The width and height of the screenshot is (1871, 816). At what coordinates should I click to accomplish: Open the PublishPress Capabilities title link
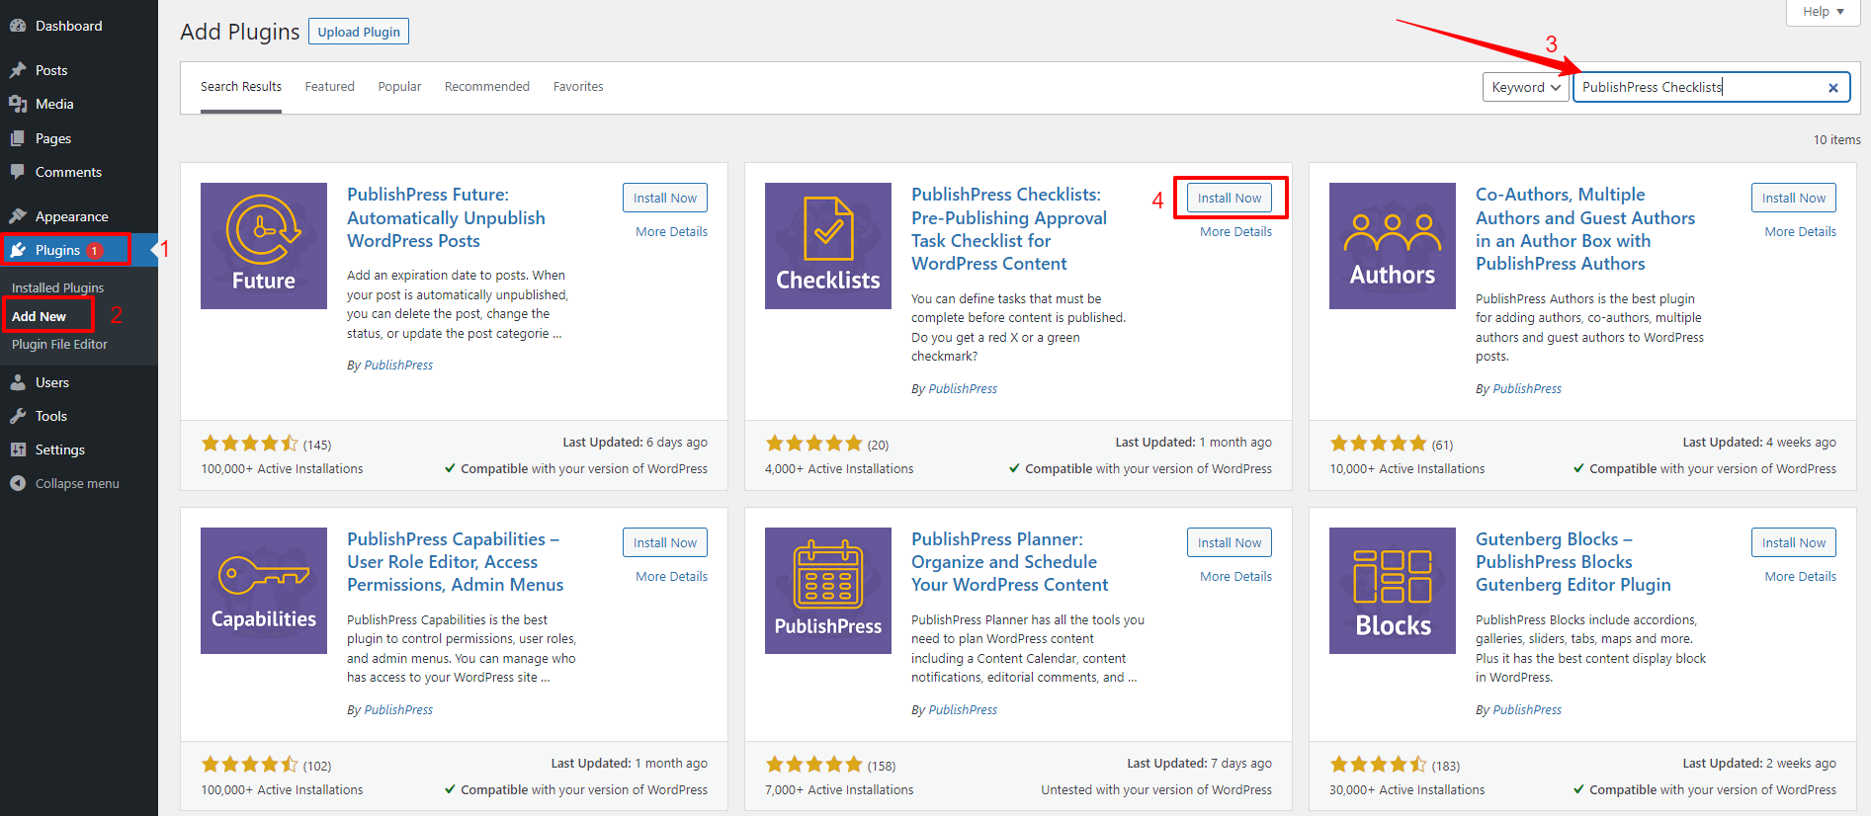pyautogui.click(x=455, y=562)
